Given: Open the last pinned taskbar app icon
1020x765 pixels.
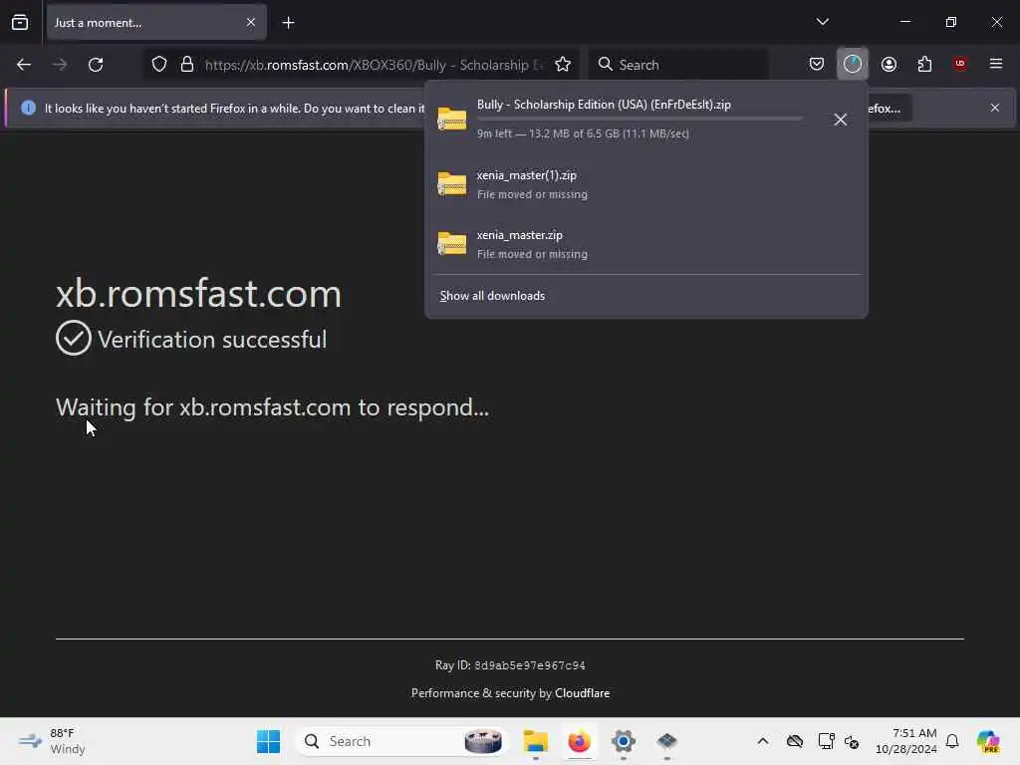Looking at the screenshot, I should pyautogui.click(x=666, y=741).
